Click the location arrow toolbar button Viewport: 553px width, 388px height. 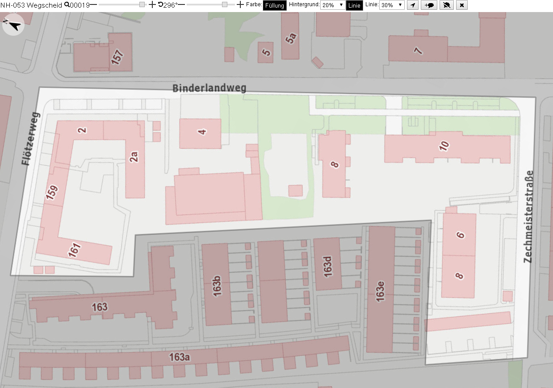413,5
